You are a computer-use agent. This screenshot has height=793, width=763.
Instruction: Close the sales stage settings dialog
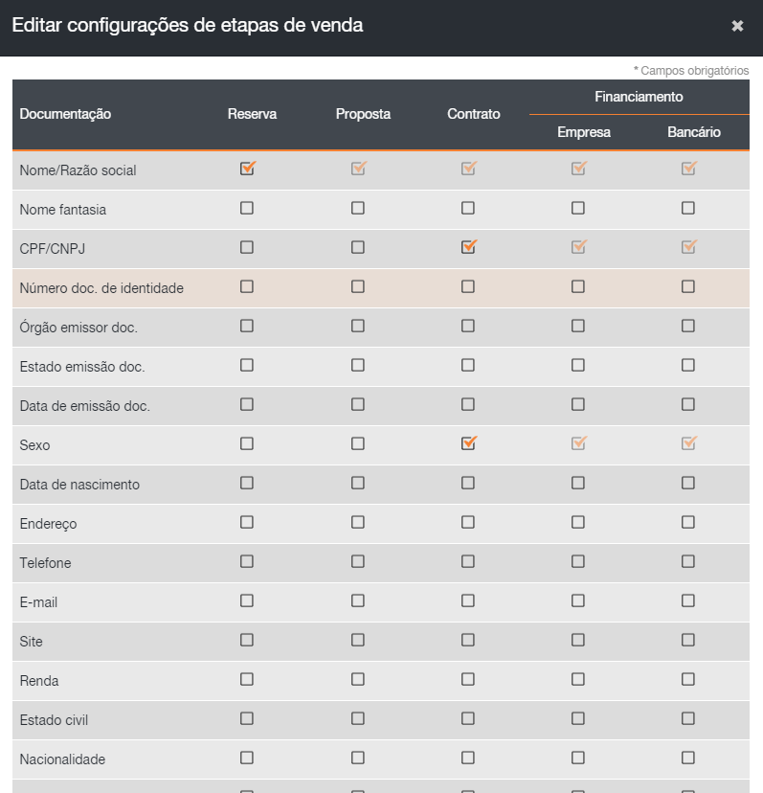click(x=737, y=27)
